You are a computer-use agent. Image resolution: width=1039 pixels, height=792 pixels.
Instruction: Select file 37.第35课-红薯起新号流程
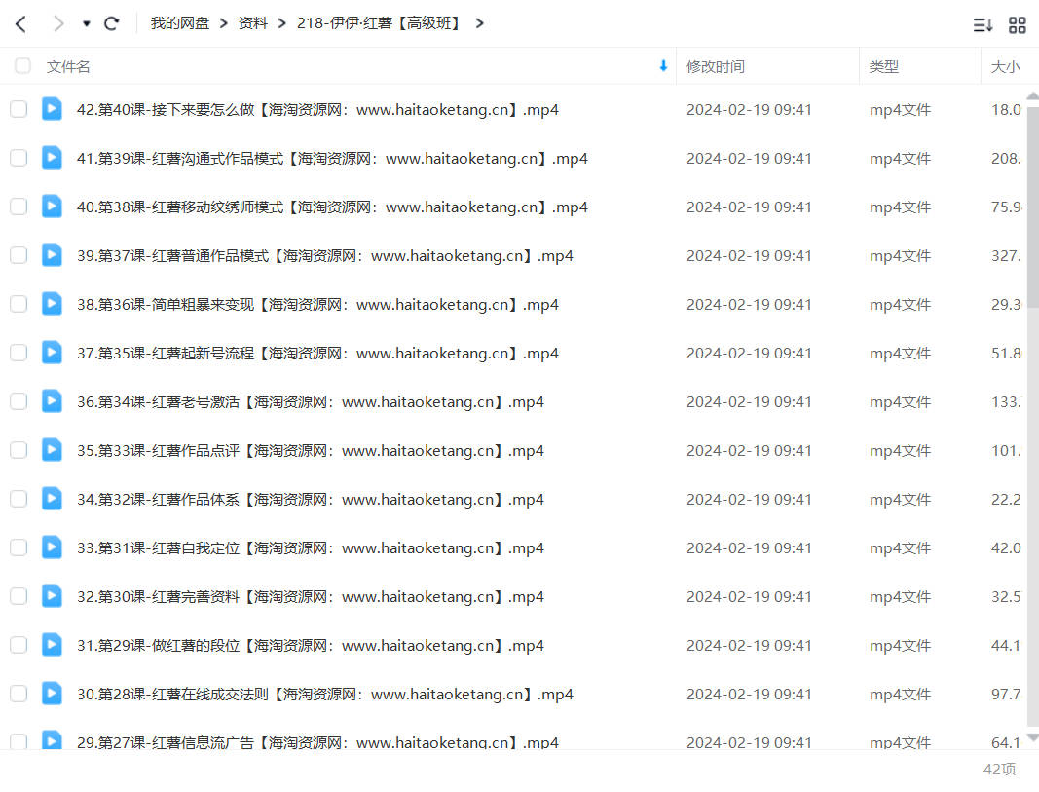tap(317, 354)
